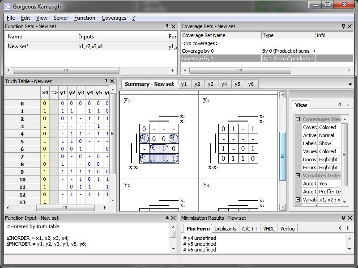Open the ? help menu
The width and height of the screenshot is (358, 268).
coord(133,18)
